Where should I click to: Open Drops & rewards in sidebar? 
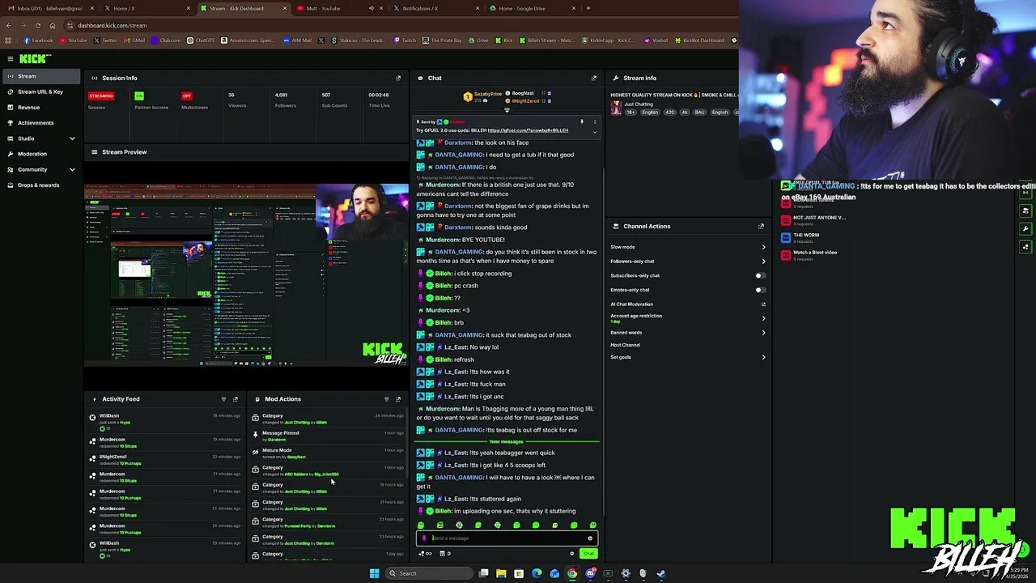(x=40, y=185)
